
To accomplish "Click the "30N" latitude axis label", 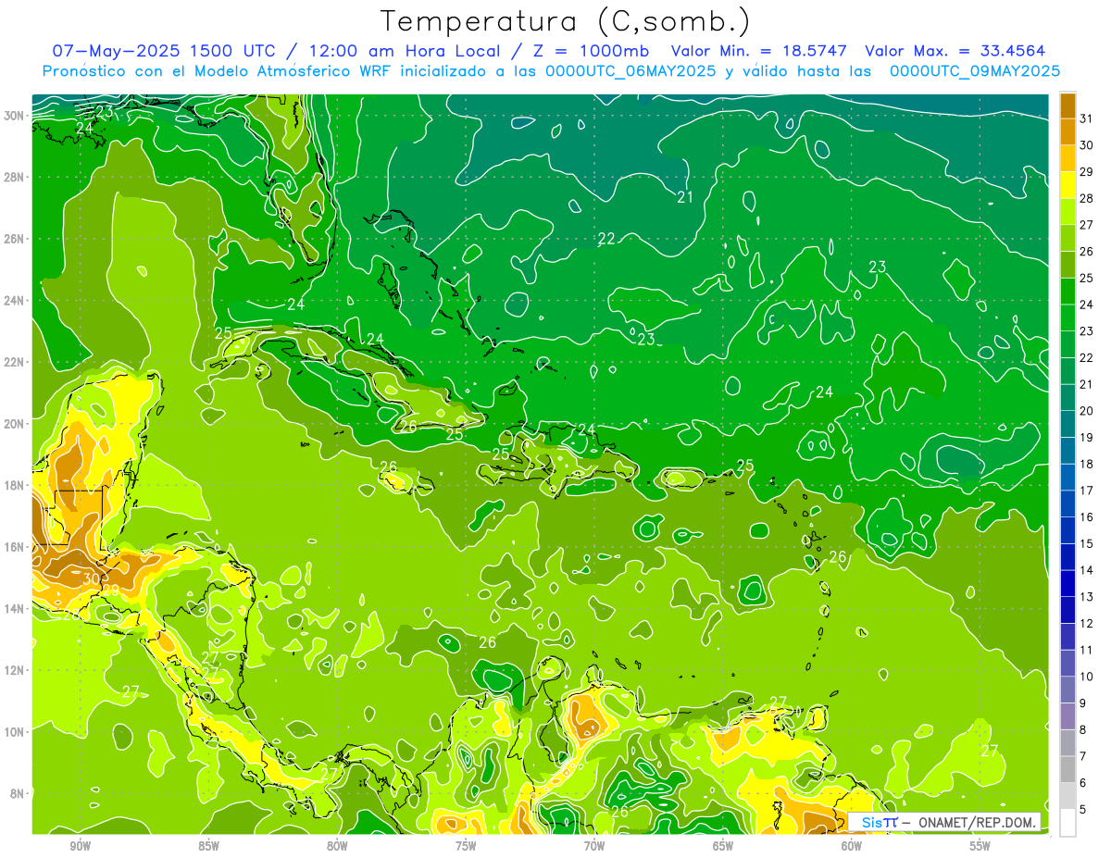I will tap(14, 116).
